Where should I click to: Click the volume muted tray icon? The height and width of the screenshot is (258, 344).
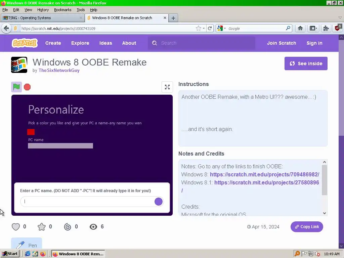point(317,254)
